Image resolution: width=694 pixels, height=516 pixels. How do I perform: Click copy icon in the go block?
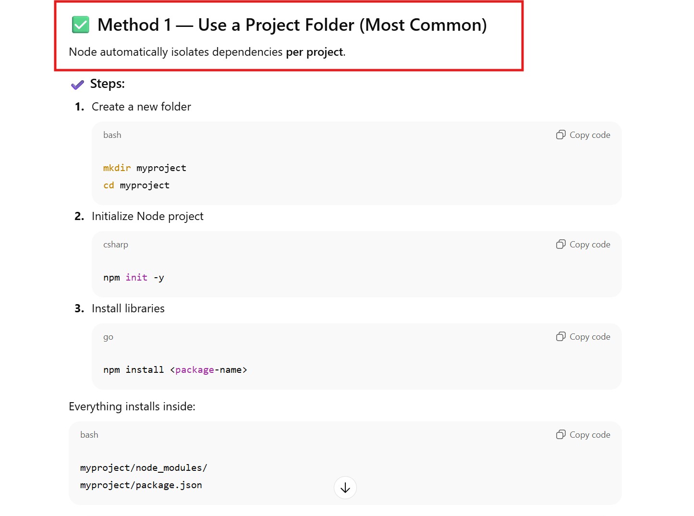tap(560, 337)
